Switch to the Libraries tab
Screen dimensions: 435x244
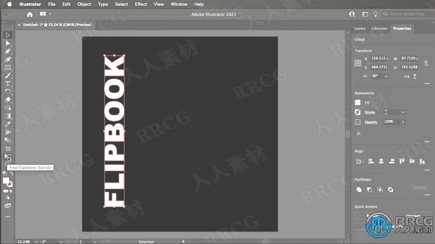click(379, 28)
